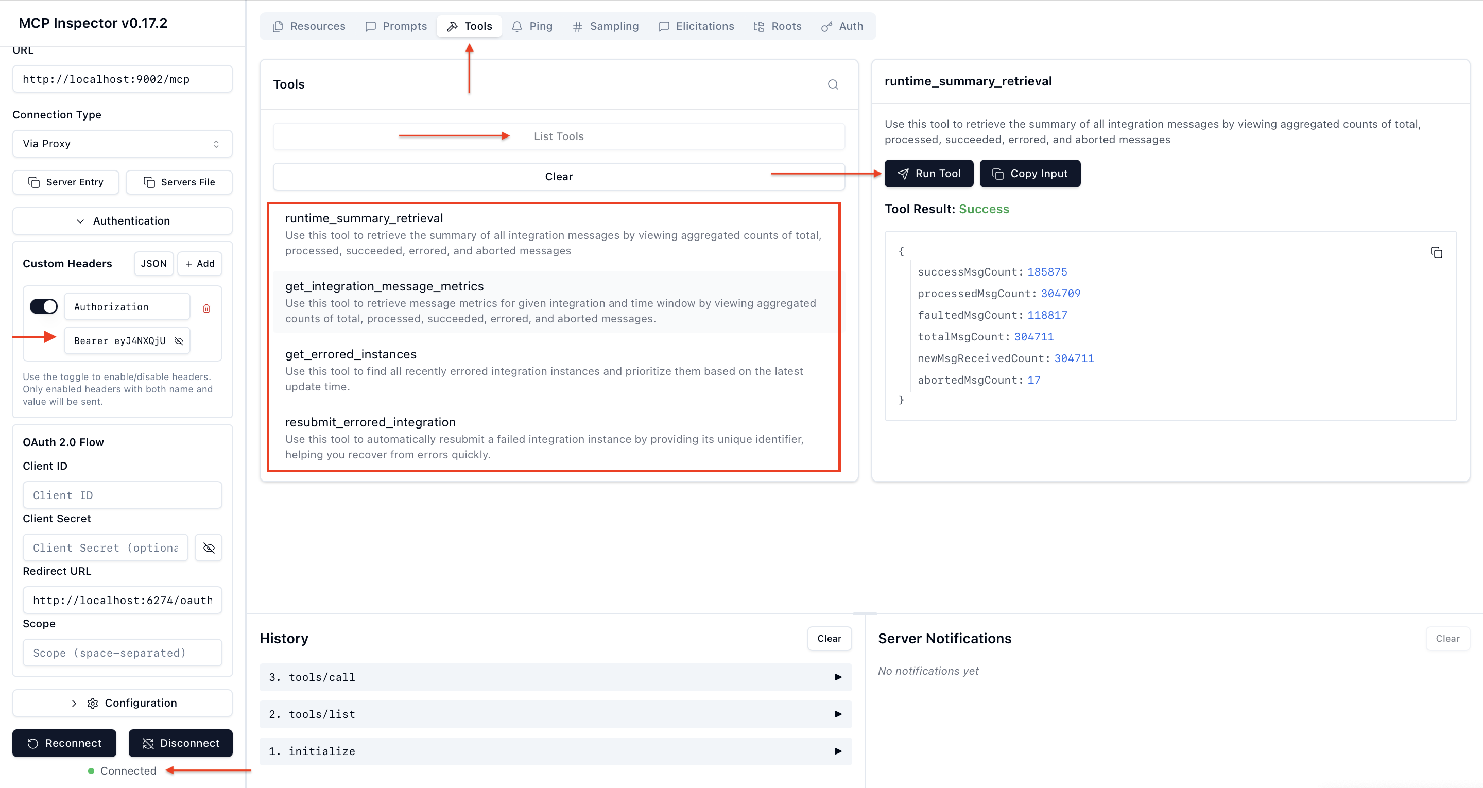
Task: Clear the History panel
Action: 829,638
